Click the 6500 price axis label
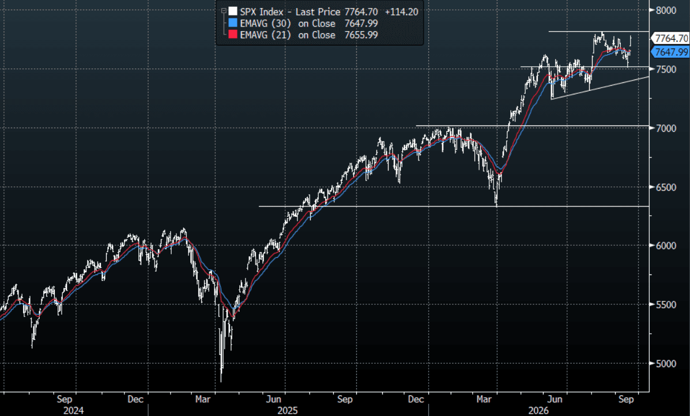The height and width of the screenshot is (416, 690). coord(666,187)
